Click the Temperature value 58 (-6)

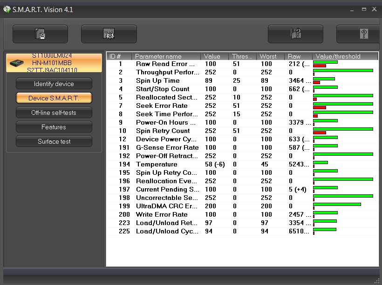click(x=215, y=165)
